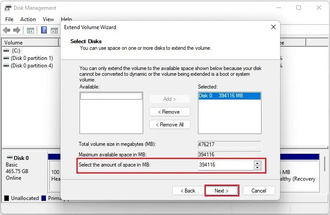Click the show/hide console tree icon
This screenshot has width=330, height=215.
tap(30, 30)
